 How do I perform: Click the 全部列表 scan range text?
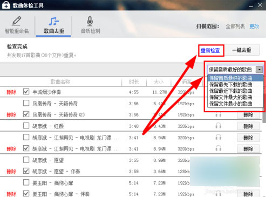pyautogui.click(x=235, y=26)
